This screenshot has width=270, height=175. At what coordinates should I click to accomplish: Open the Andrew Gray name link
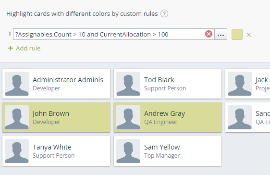click(165, 113)
